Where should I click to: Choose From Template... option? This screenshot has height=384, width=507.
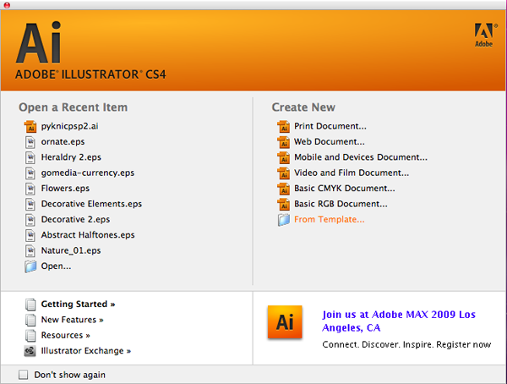click(x=330, y=220)
